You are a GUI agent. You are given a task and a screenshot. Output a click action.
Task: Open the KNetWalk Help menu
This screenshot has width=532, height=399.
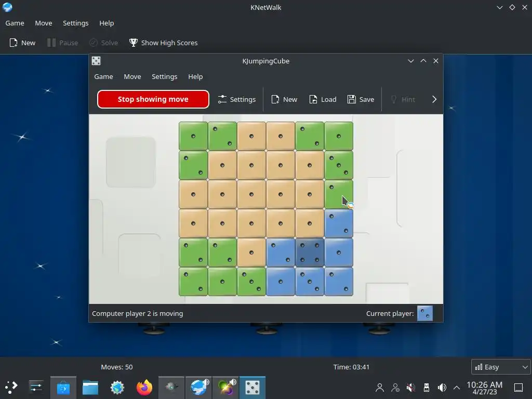pyautogui.click(x=107, y=23)
